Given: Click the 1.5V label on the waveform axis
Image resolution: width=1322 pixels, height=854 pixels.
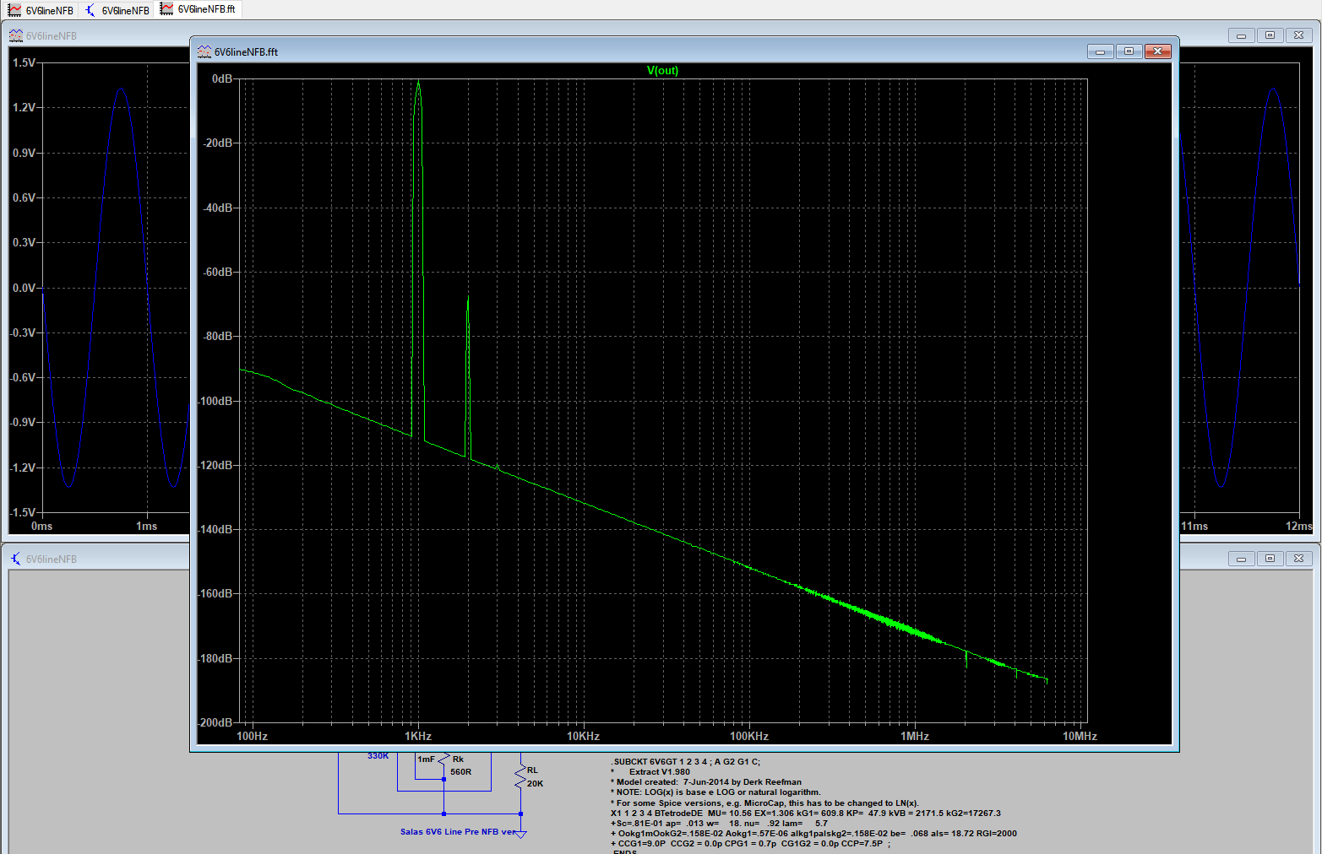Looking at the screenshot, I should (24, 62).
